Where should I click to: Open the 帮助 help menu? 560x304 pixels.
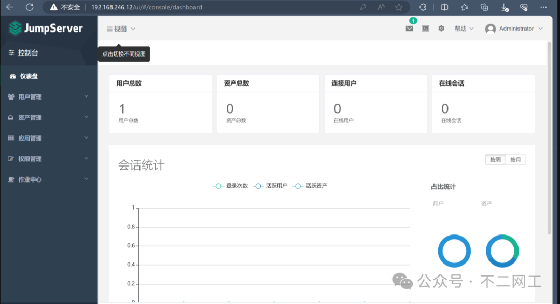click(x=464, y=29)
